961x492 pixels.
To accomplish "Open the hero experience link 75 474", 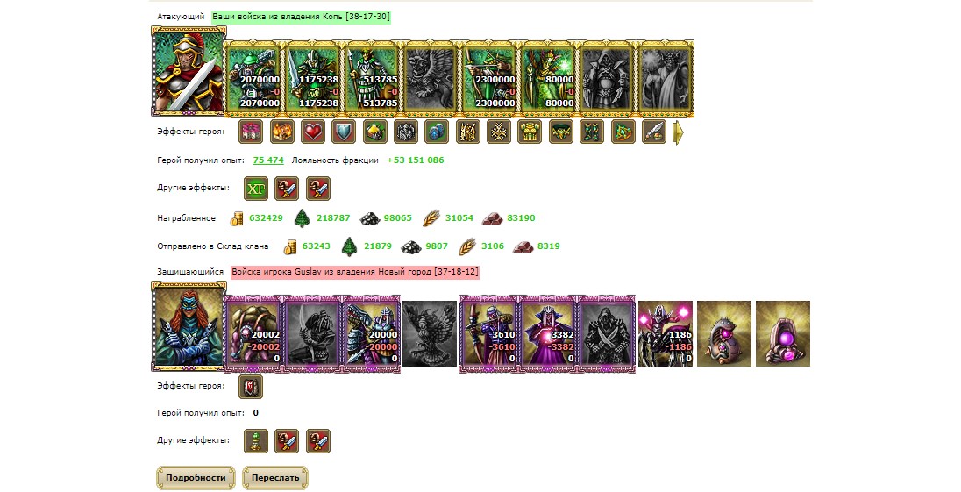I will point(267,160).
